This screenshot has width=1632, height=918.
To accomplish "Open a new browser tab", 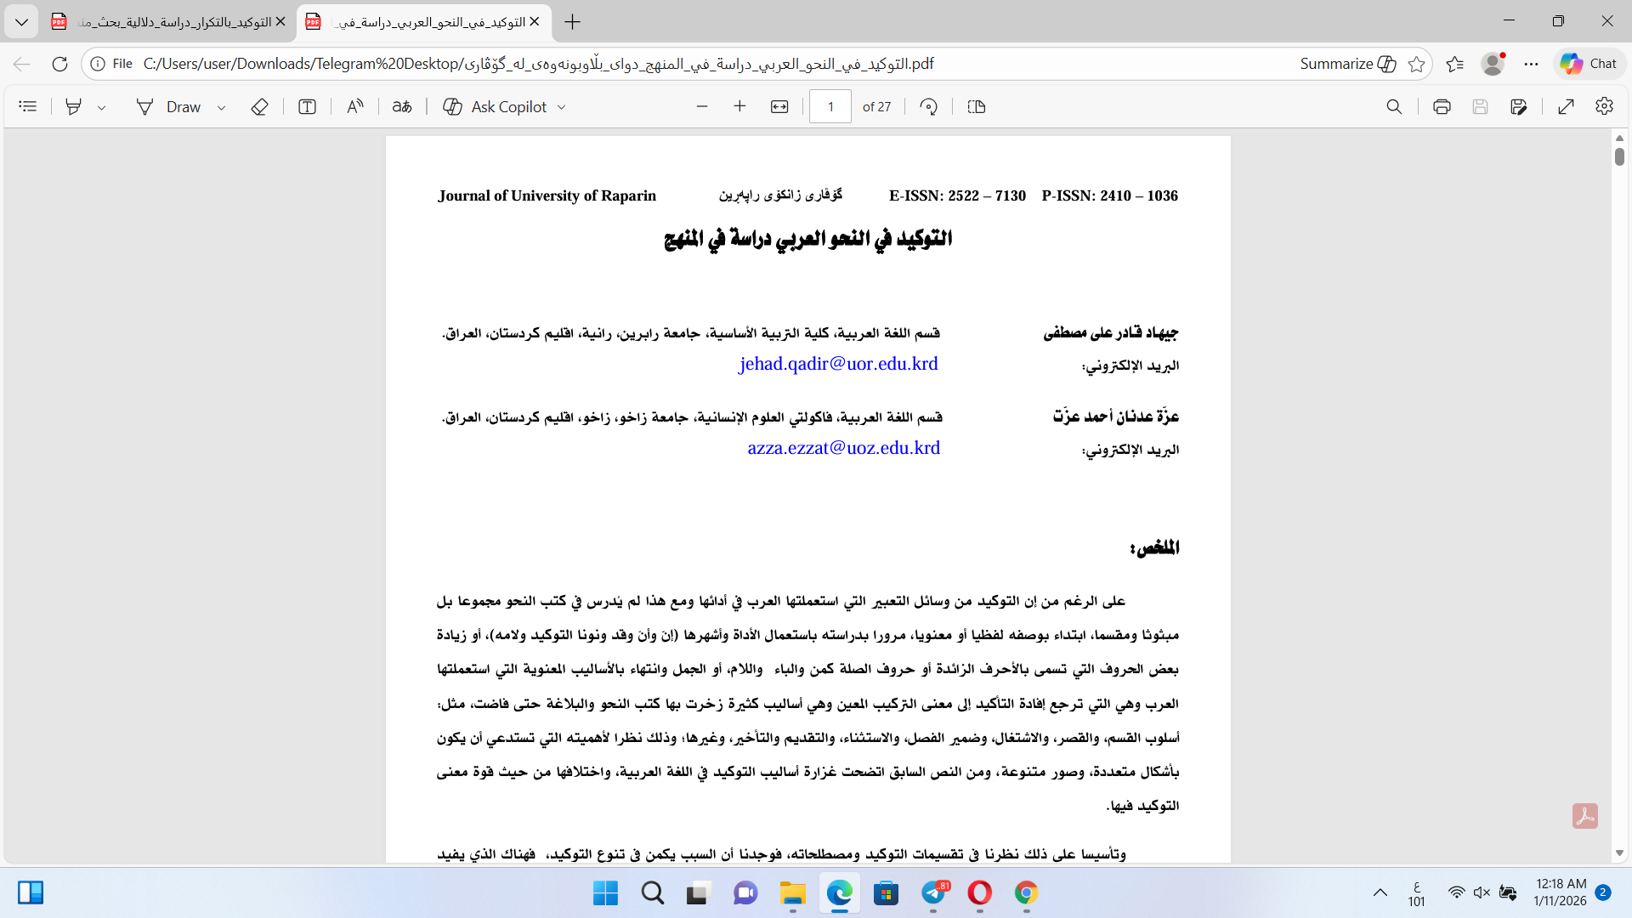I will click(573, 22).
